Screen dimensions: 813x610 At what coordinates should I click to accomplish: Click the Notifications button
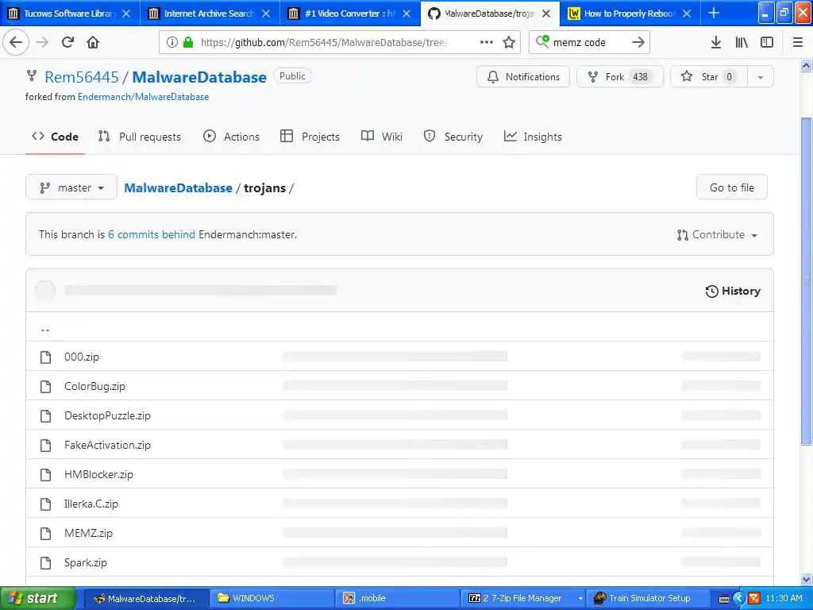coord(523,77)
